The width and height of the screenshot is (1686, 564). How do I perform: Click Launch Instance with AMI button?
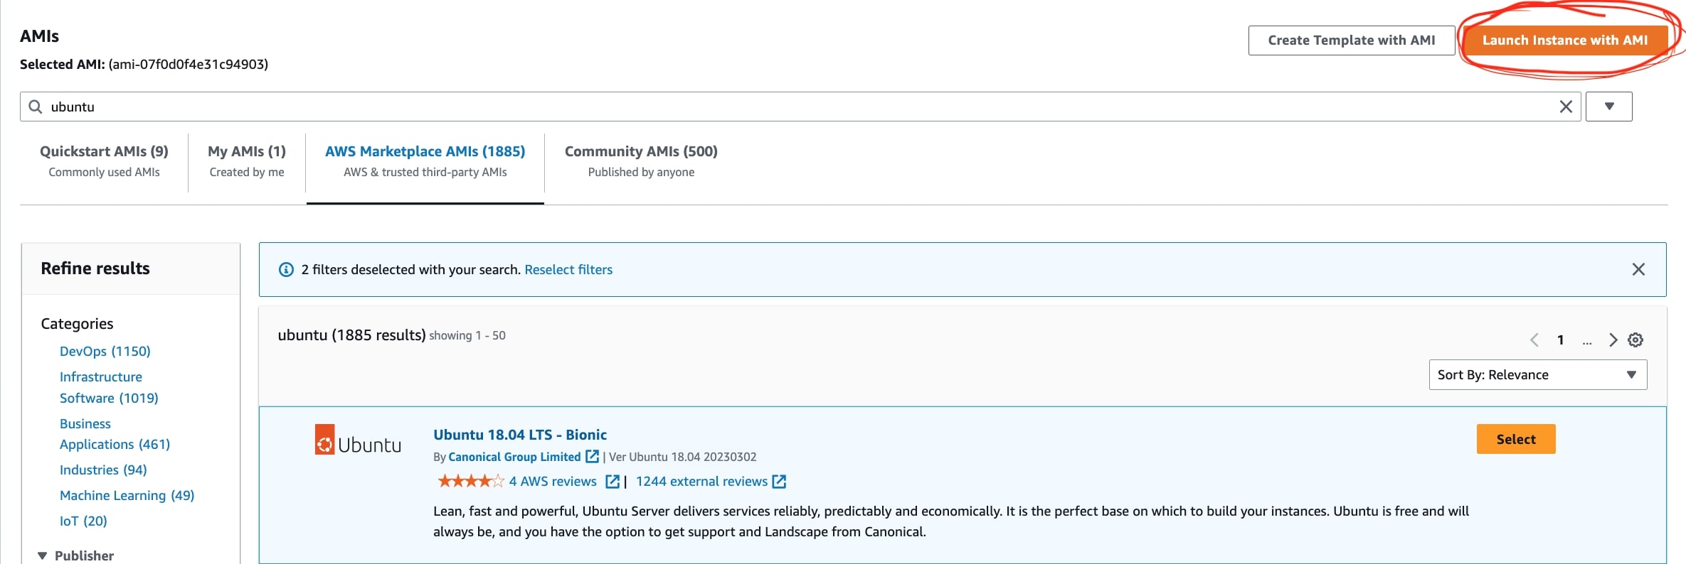1564,40
